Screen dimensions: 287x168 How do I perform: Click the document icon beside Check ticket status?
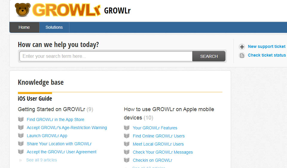242,55
